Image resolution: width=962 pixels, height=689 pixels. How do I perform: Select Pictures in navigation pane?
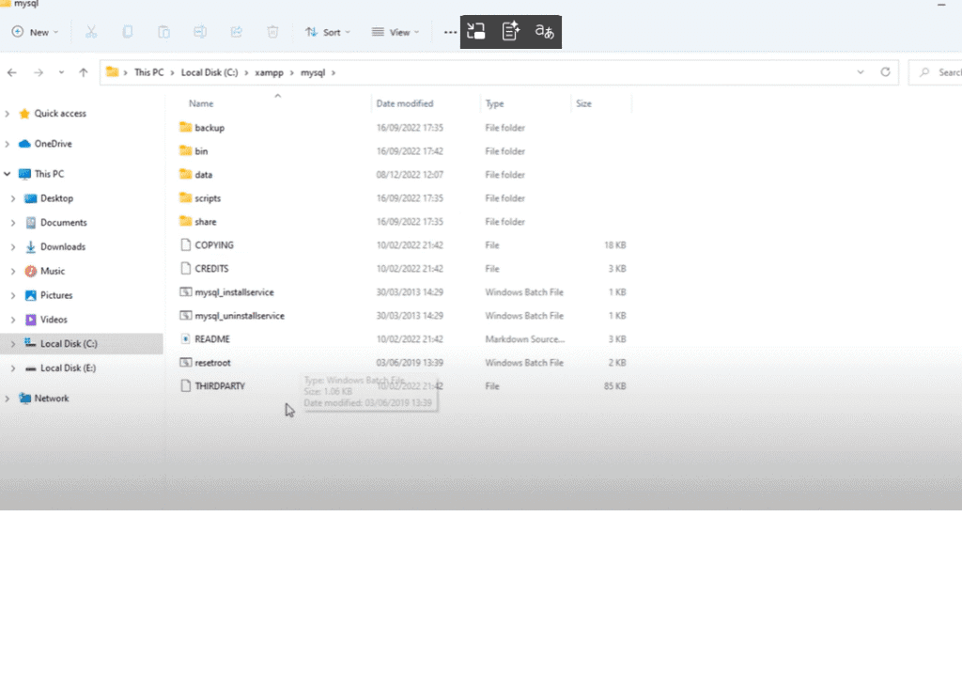pos(55,295)
